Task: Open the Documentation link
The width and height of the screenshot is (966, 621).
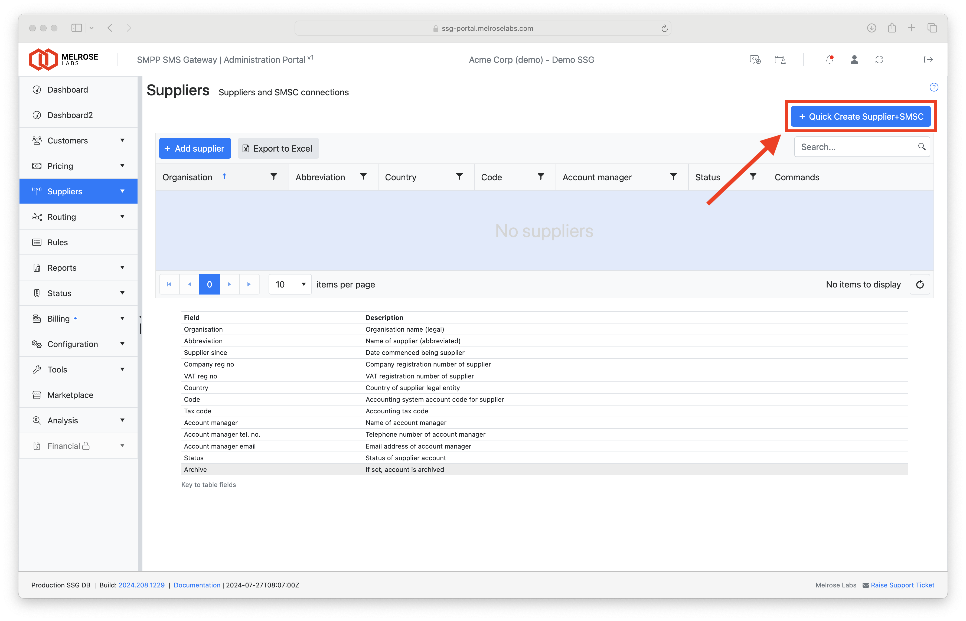Action: [197, 585]
